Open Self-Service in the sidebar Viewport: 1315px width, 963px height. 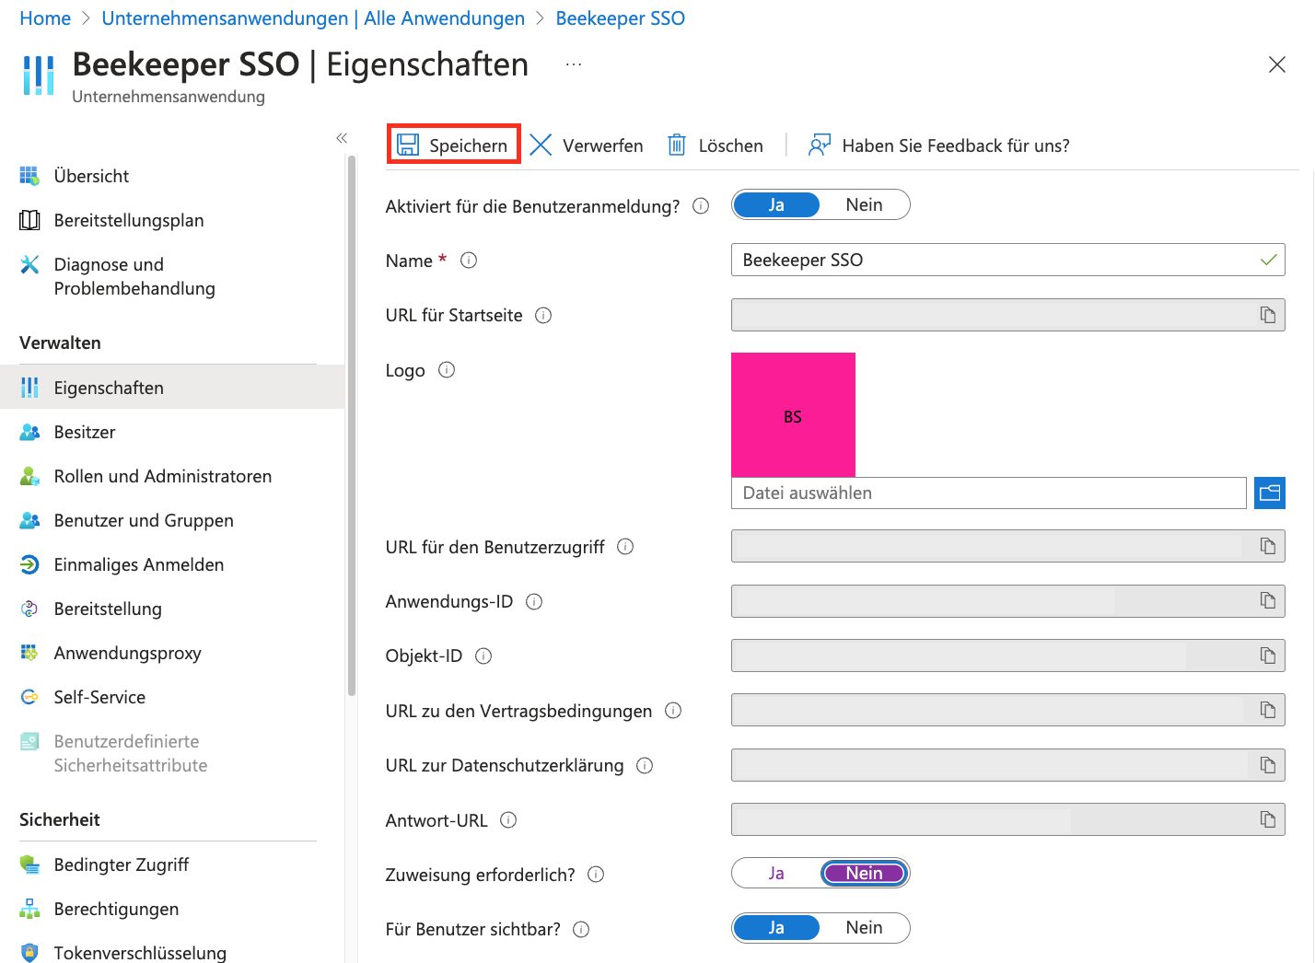(x=172, y=697)
